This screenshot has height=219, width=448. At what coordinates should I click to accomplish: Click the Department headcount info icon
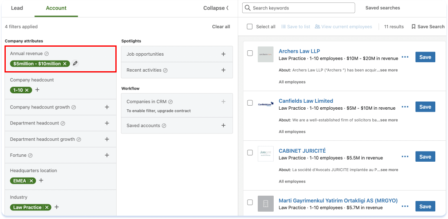[x=63, y=123]
